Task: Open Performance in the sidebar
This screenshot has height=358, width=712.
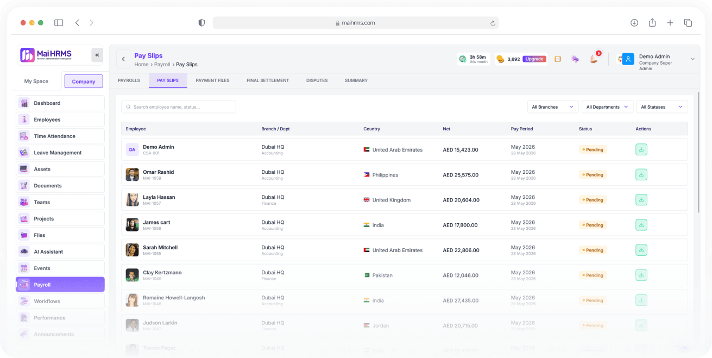Action: 60,318
